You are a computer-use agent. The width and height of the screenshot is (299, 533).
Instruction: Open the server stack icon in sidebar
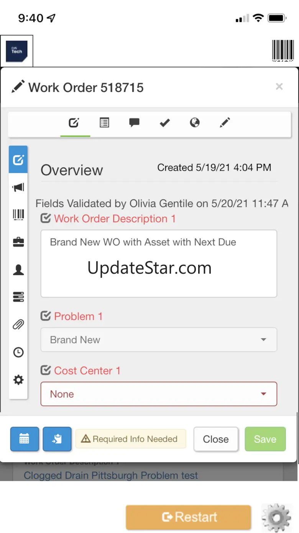coord(18,297)
